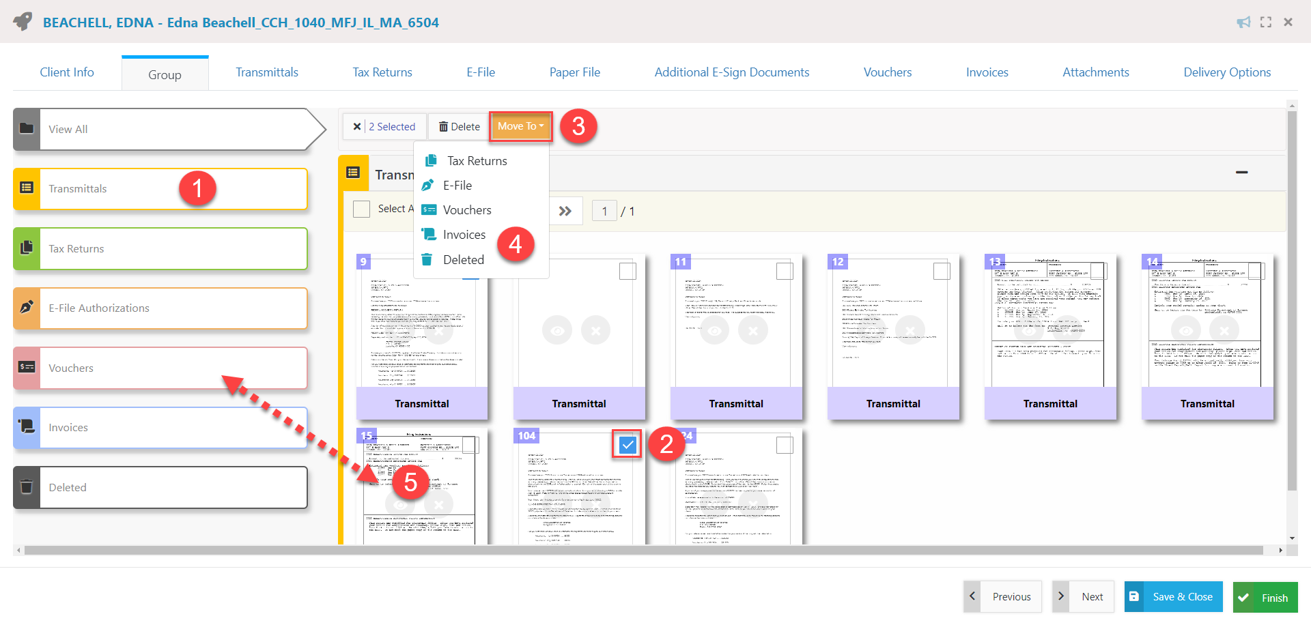Image resolution: width=1311 pixels, height=627 pixels.
Task: Collapse the Transmittals section with minus
Action: [x=1241, y=173]
